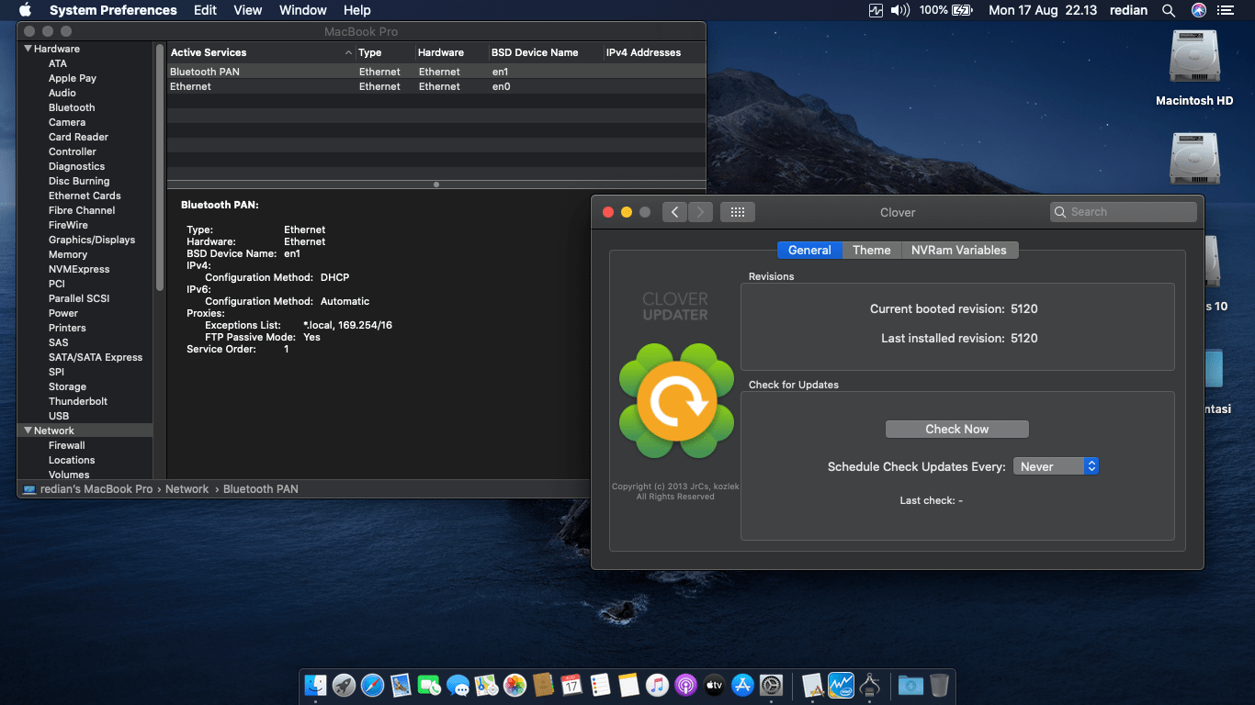Select NVMExpress in the sidebar
Image resolution: width=1255 pixels, height=705 pixels.
pyautogui.click(x=79, y=269)
